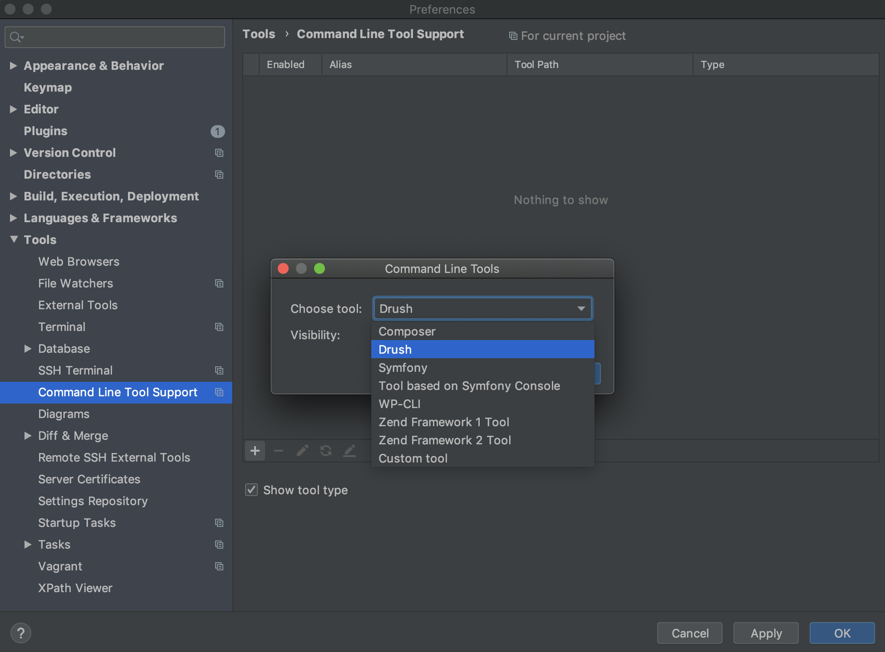Image resolution: width=885 pixels, height=652 pixels.
Task: Open the Terminal settings page
Action: tap(62, 327)
